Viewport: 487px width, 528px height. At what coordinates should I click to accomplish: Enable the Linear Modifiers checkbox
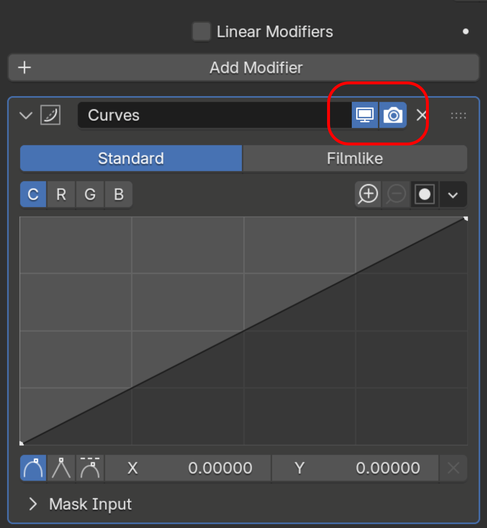click(201, 32)
